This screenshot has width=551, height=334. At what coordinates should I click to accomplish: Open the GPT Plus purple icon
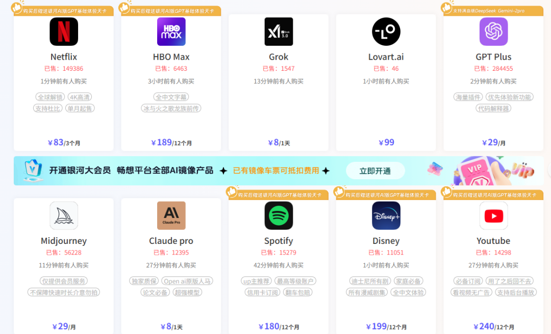coord(493,32)
